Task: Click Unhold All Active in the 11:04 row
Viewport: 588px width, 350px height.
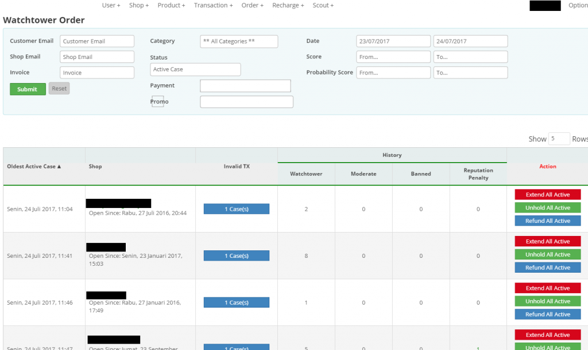Action: (547, 207)
